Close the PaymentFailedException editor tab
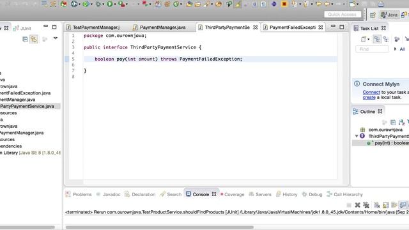Image resolution: width=409 pixels, height=230 pixels. [x=321, y=27]
